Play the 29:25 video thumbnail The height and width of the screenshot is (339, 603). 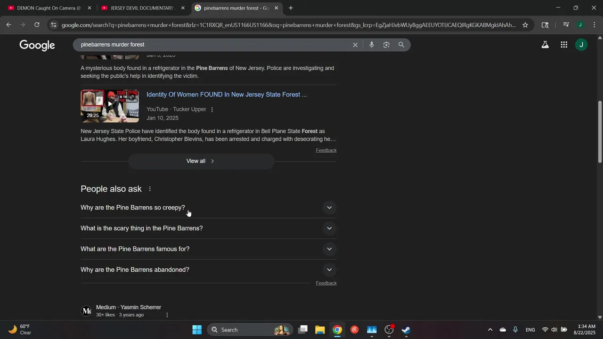coord(110,106)
